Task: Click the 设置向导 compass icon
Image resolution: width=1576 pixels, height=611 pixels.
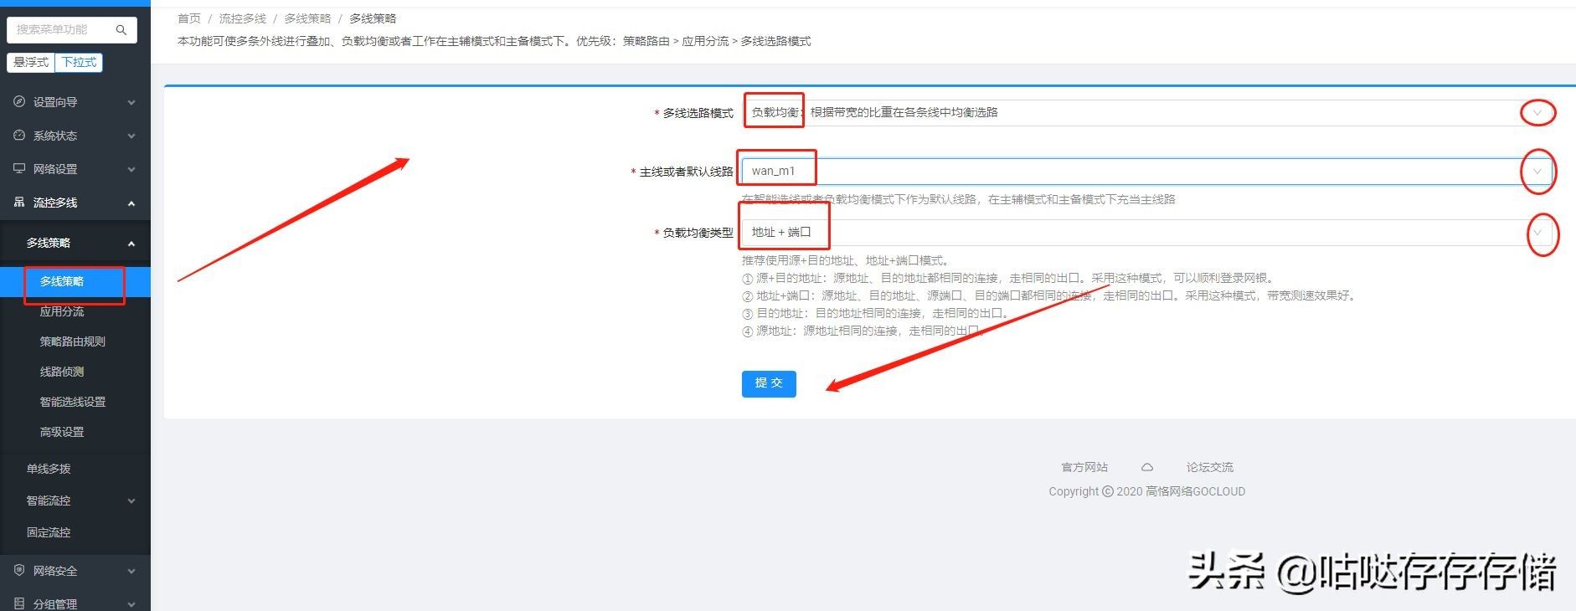Action: click(x=19, y=102)
